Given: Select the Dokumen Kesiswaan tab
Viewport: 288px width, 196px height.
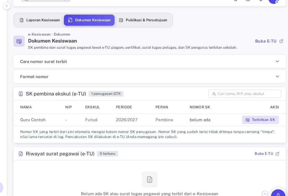Looking at the screenshot, I should (89, 20).
